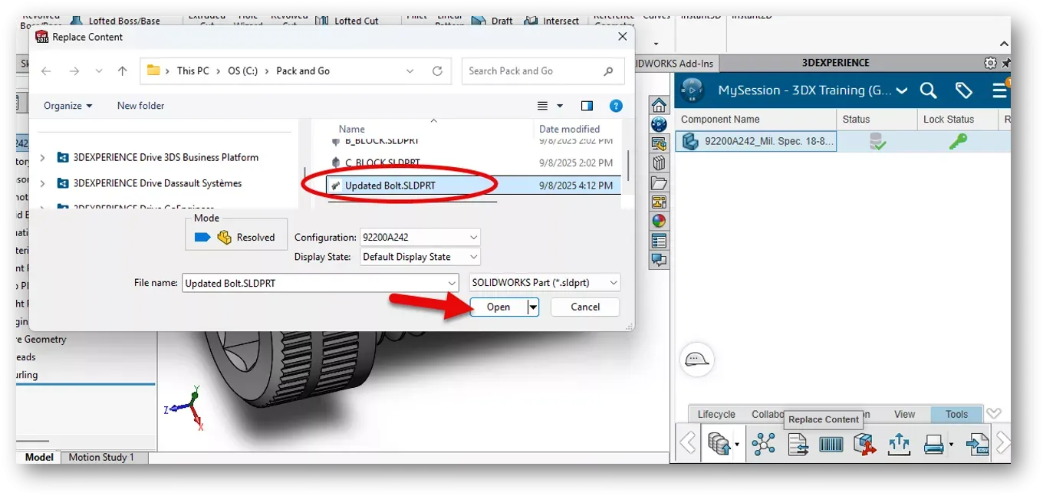This screenshot has width=1043, height=496.
Task: Click the printer icon in Tools toolbar
Action: pyautogui.click(x=933, y=444)
